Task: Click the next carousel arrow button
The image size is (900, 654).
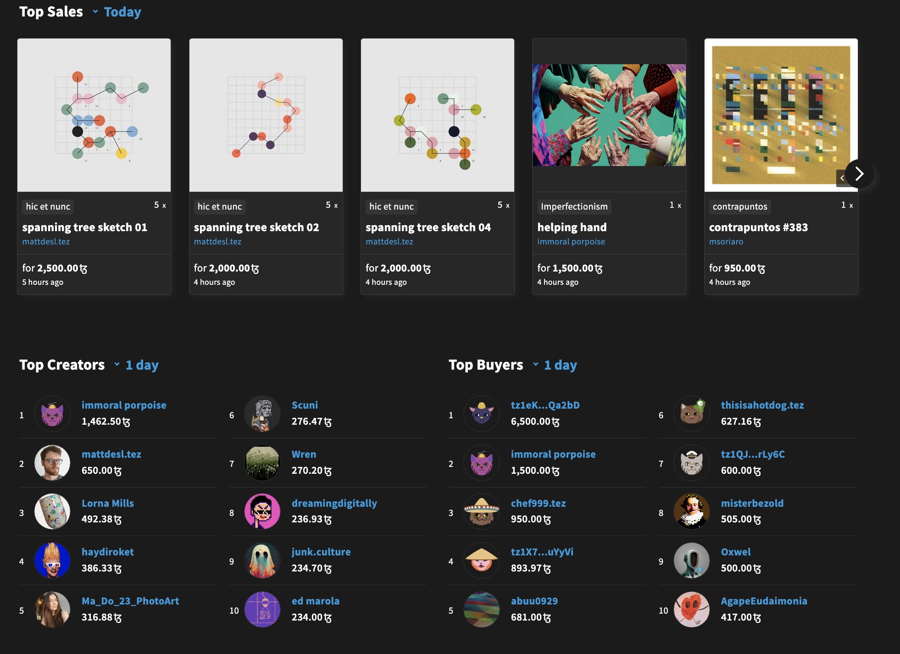Action: click(x=859, y=174)
